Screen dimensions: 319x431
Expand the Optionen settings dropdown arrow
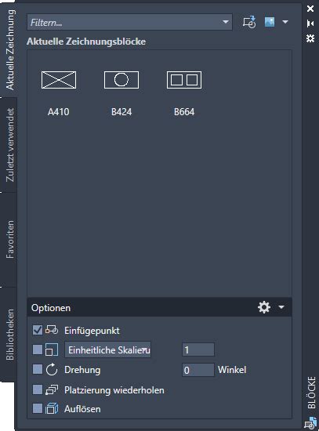click(281, 307)
